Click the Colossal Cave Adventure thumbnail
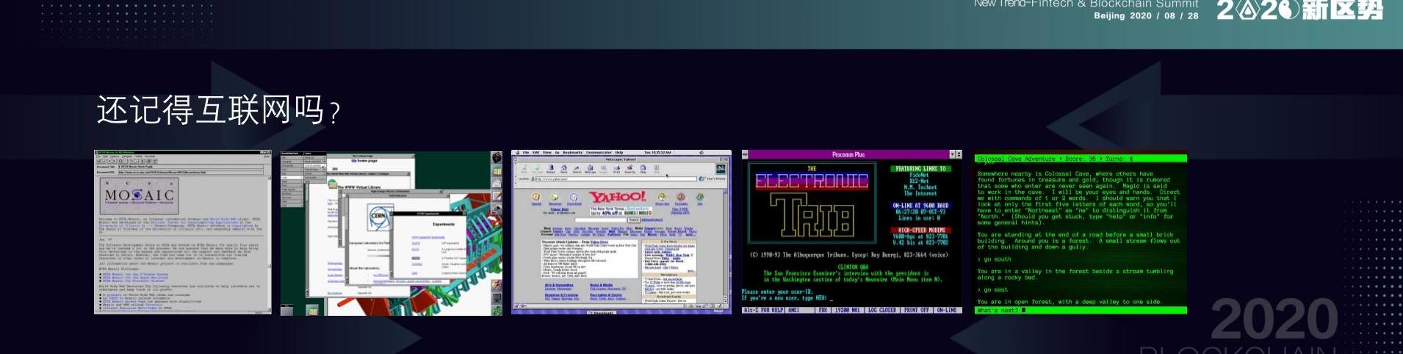Screen dimensions: 1403x354 [x=1080, y=234]
